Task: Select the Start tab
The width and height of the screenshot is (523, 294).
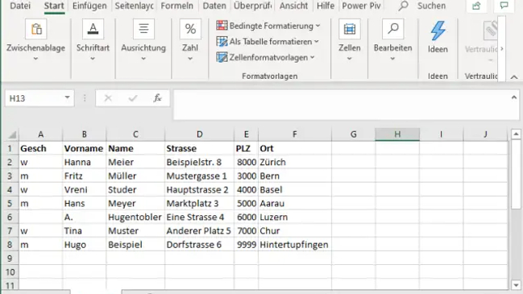Action: click(54, 6)
